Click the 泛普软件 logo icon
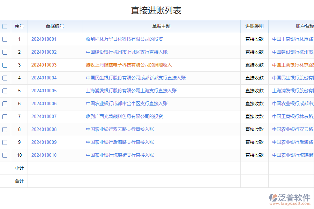Viewport: 314px width, 209px height. coord(273,198)
